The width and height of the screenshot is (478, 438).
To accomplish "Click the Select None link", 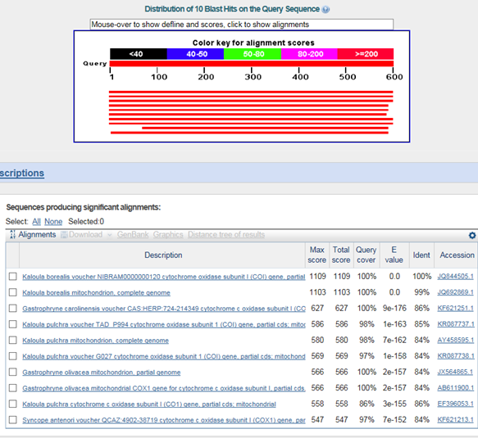I will pos(53,222).
